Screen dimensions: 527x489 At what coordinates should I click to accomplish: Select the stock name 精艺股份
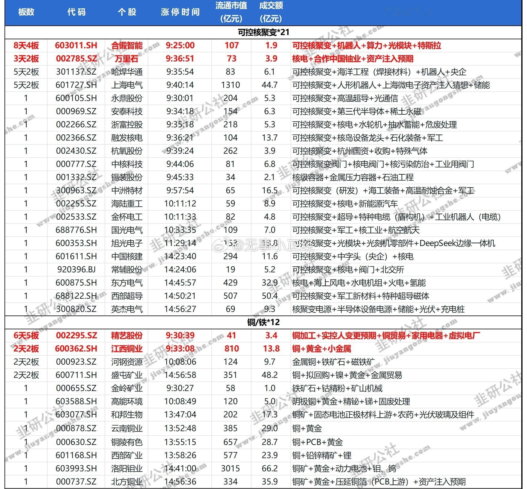click(x=127, y=335)
